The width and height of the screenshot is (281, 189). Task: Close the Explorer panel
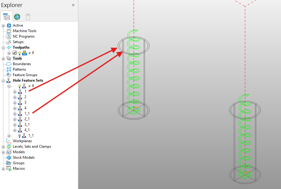73,5
